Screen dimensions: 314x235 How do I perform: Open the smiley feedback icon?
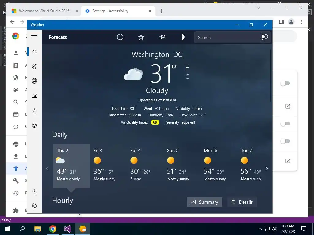click(x=34, y=125)
